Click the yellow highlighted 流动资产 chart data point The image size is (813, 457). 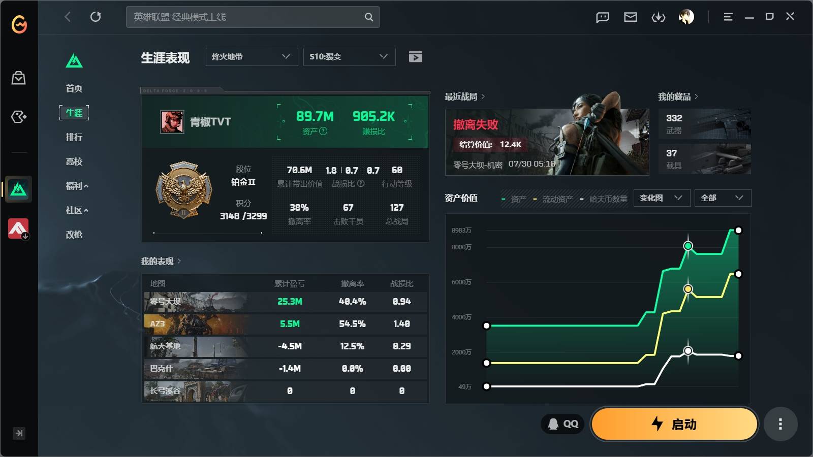(x=688, y=289)
